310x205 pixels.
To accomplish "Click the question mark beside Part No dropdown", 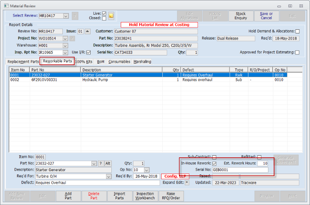I will pos(101,163).
